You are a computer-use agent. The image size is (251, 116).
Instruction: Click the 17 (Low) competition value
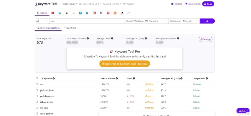pyautogui.click(x=197, y=84)
